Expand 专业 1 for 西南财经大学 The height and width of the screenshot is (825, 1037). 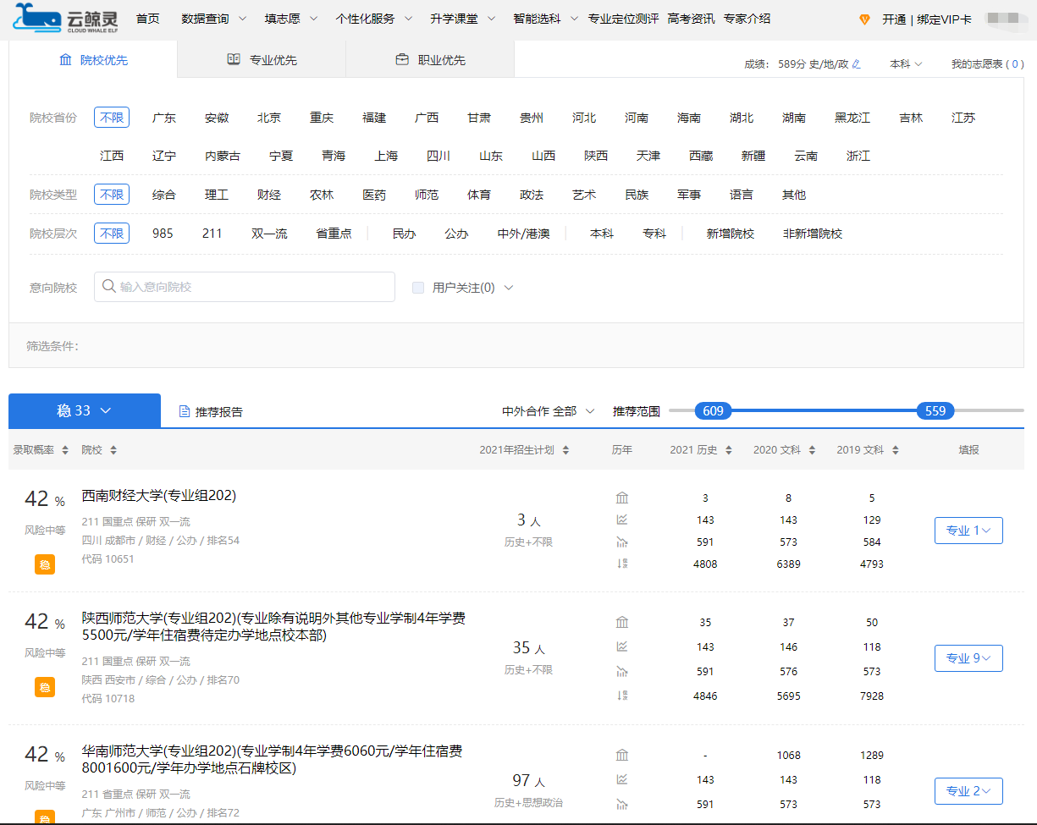coord(968,531)
